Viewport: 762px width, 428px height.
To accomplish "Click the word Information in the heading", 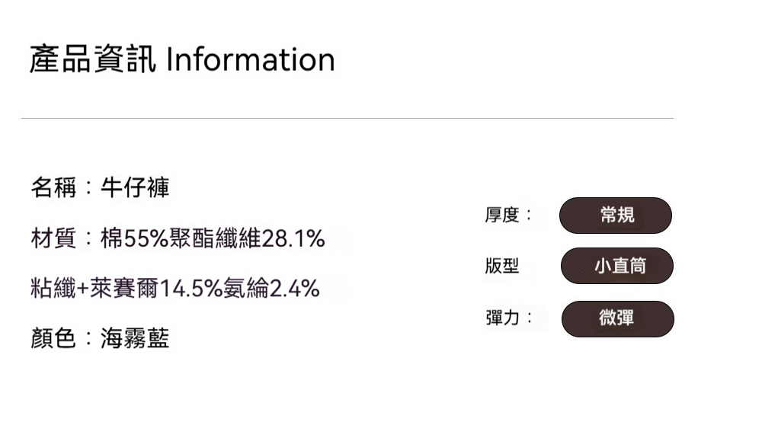I will pyautogui.click(x=251, y=60).
